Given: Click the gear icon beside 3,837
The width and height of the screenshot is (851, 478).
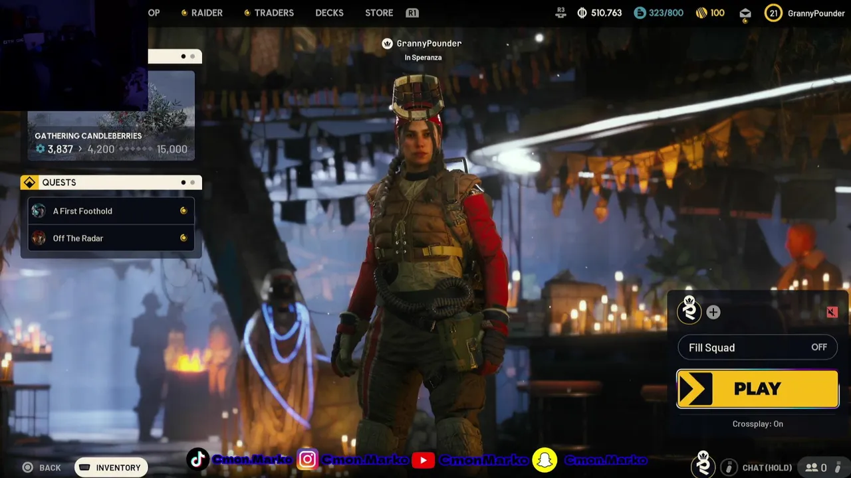Looking at the screenshot, I should pyautogui.click(x=40, y=149).
